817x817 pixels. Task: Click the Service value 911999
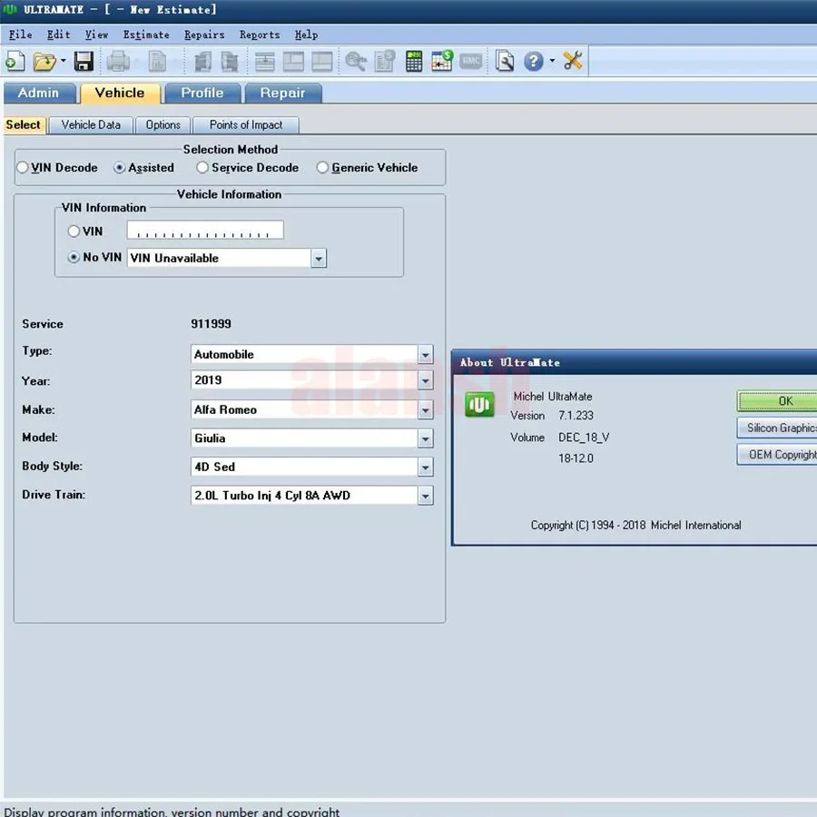(211, 324)
